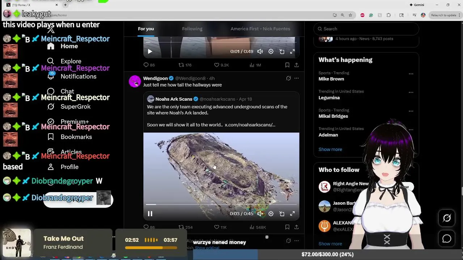The image size is (463, 260).
Task: Open the Profile person icon in sidebar
Action: [51, 167]
